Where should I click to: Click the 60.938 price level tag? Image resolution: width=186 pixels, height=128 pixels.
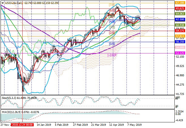(x=180, y=25)
